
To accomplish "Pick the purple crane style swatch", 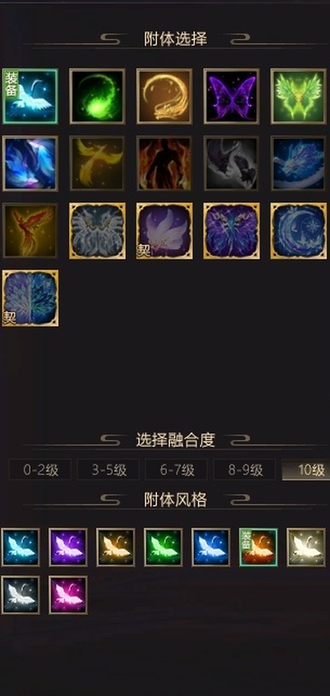I will 68,547.
